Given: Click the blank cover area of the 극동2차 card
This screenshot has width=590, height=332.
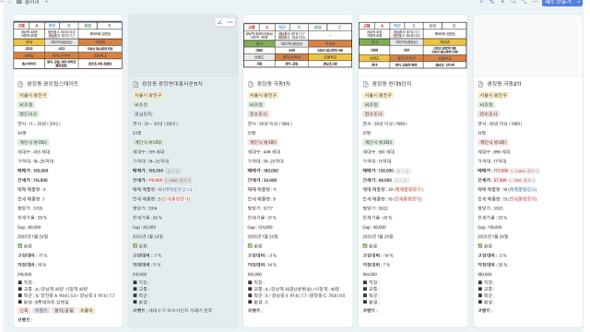Looking at the screenshot, I should [528, 45].
